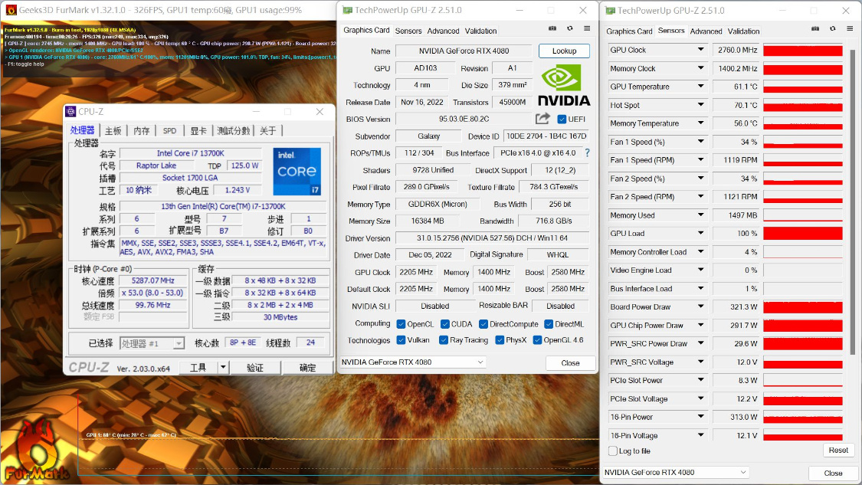The image size is (862, 485).
Task: Open the CPU-Z 工具 dropdown arrow
Action: pos(223,367)
